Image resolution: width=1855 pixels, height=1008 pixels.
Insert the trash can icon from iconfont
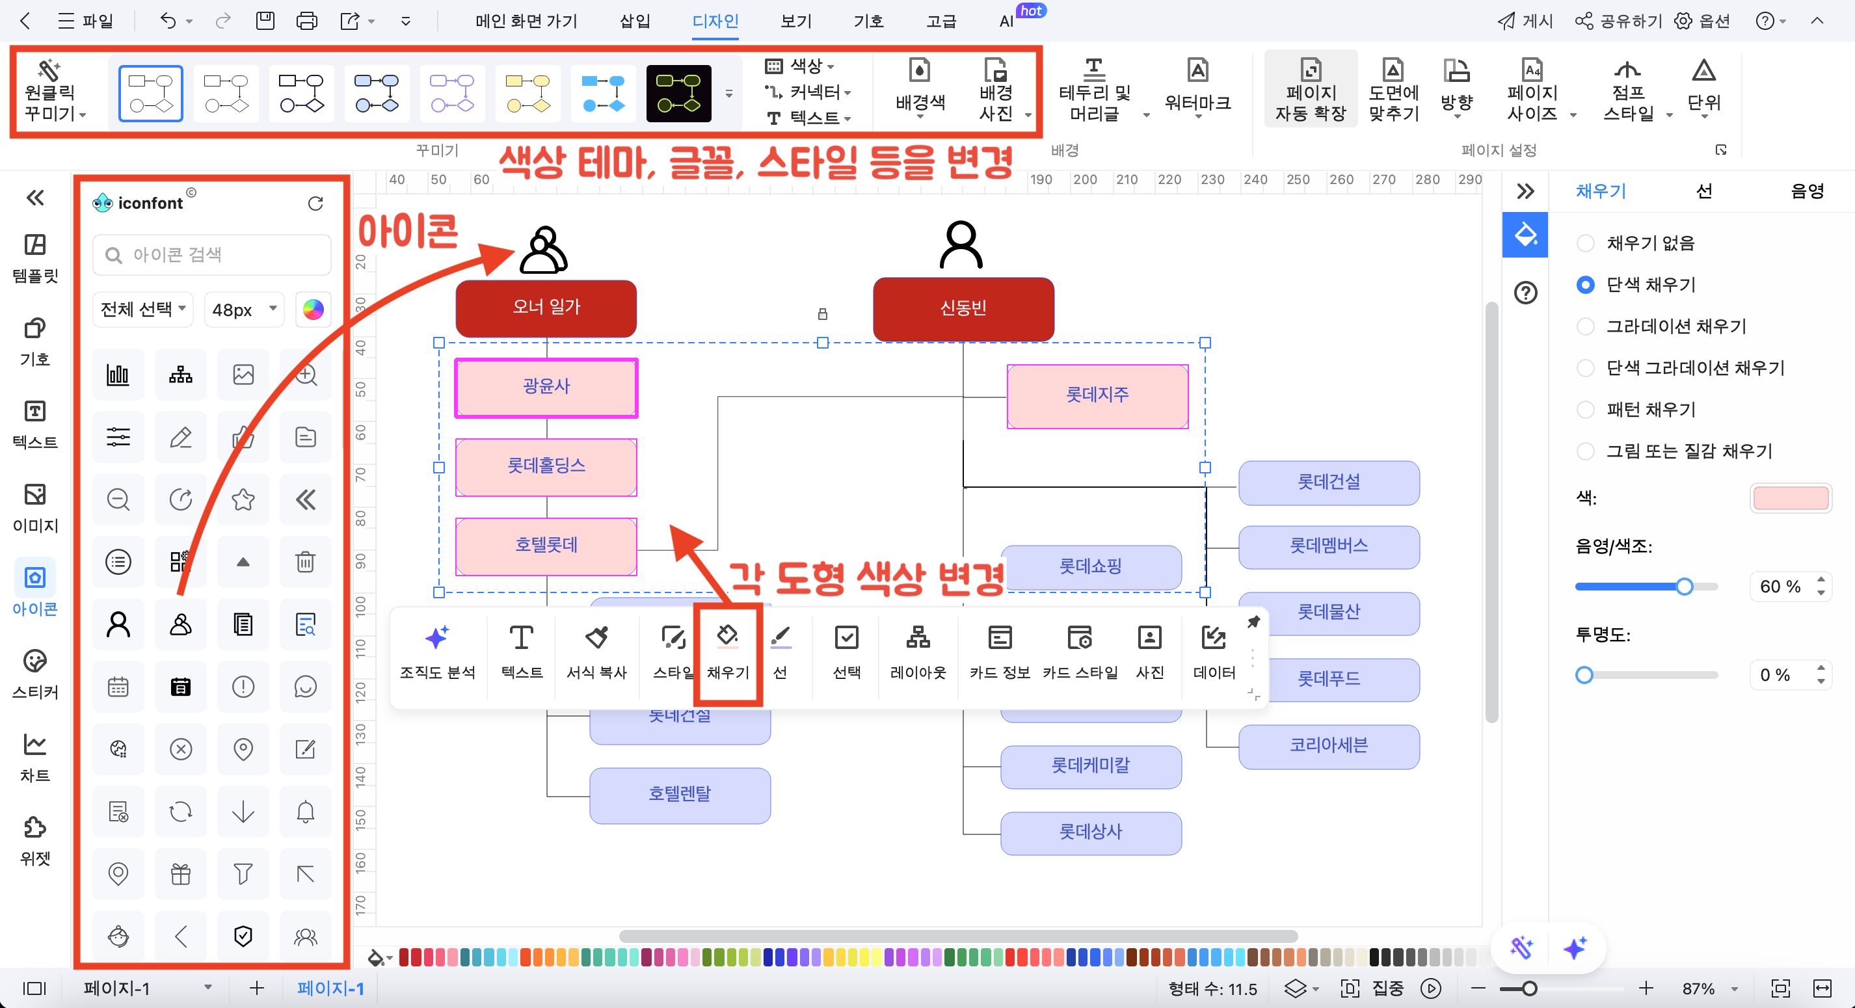coord(305,562)
